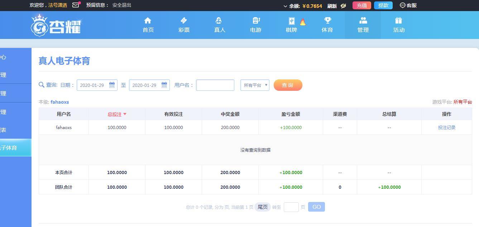Click red 所有平台 game platform text
This screenshot has width=479, height=227.
tap(463, 102)
